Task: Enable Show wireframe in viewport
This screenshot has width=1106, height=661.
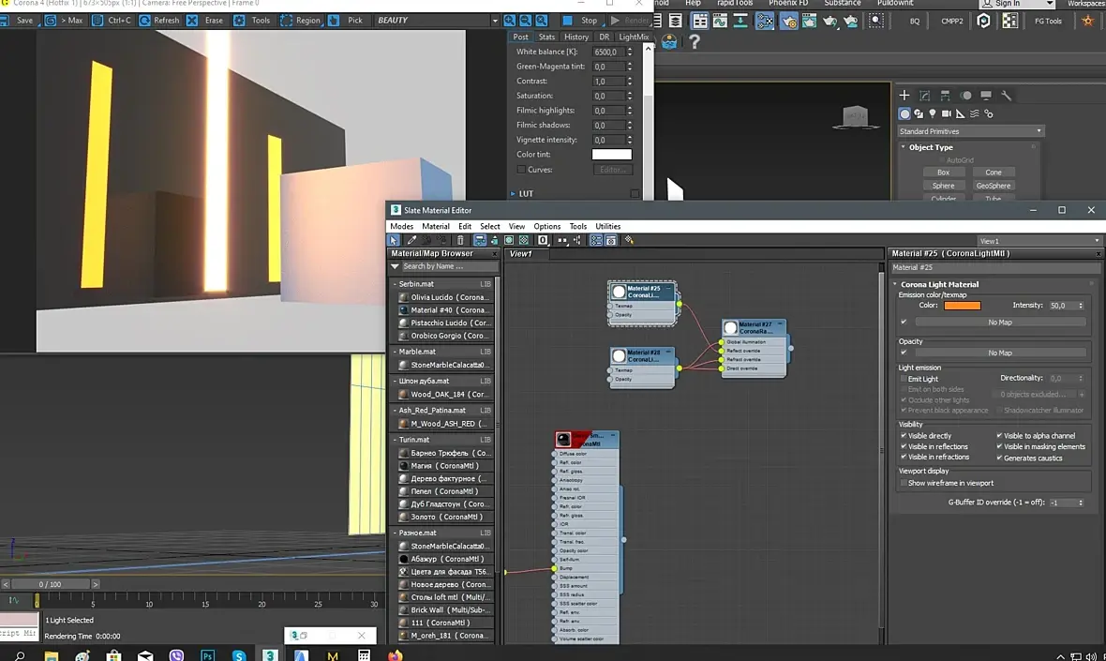Action: (904, 483)
